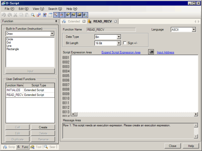
Task: Click the scissors Cut icon in toolbar
Action: coord(15,15)
